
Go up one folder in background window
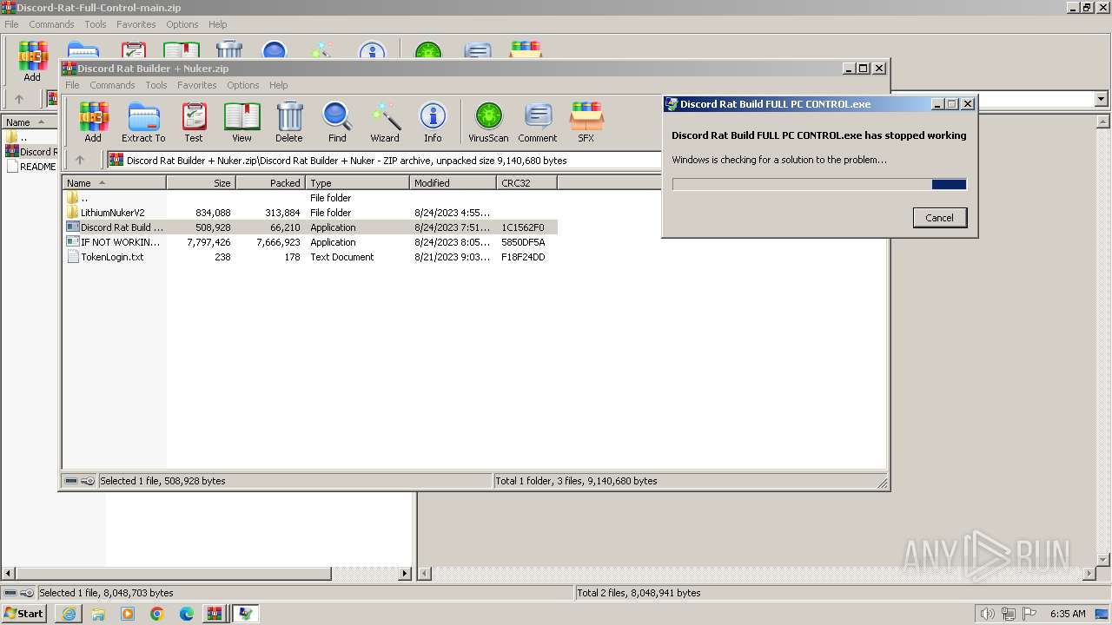(x=19, y=99)
